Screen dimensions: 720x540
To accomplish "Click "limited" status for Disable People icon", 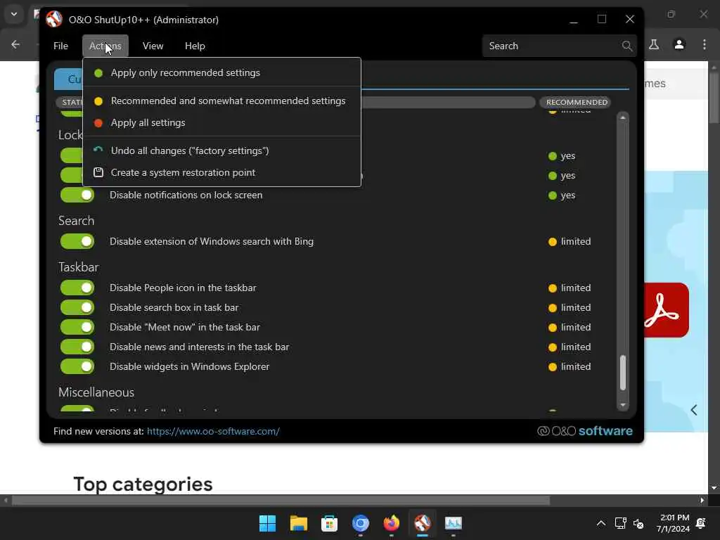I will (x=570, y=288).
